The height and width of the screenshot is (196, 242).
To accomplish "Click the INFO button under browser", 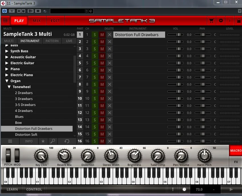I will [x=29, y=141].
